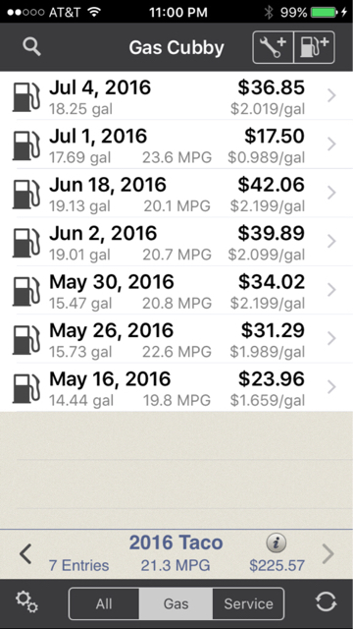The image size is (353, 629).
Task: Tap the gas pump icon beside May 16, 2016
Action: 26,388
